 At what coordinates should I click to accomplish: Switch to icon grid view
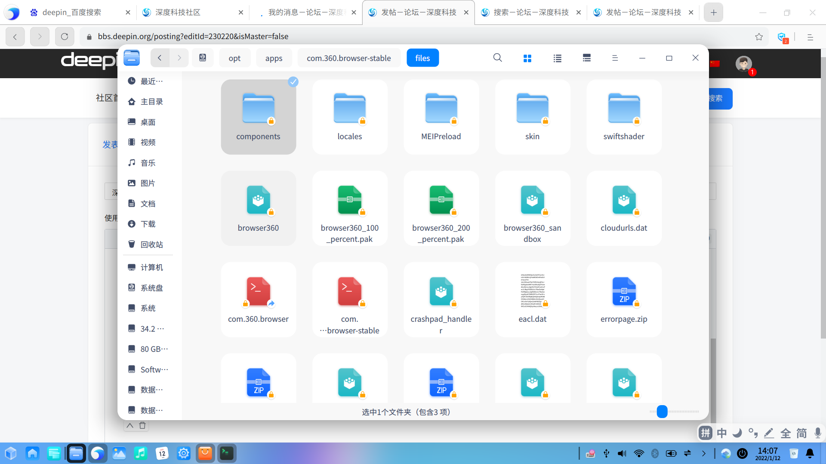pyautogui.click(x=527, y=58)
